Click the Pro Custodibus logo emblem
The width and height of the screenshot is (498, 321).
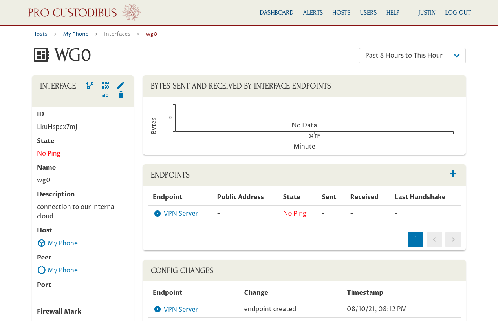pyautogui.click(x=131, y=13)
